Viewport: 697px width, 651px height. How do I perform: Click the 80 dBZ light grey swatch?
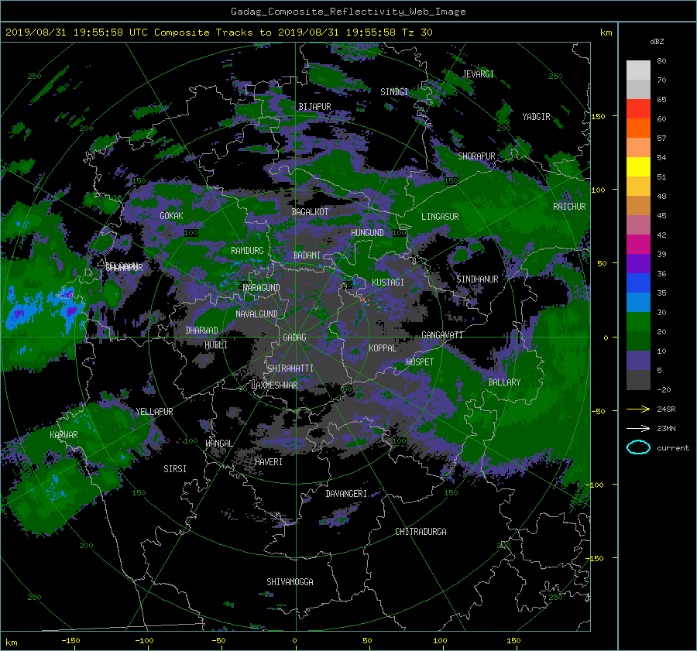(638, 70)
